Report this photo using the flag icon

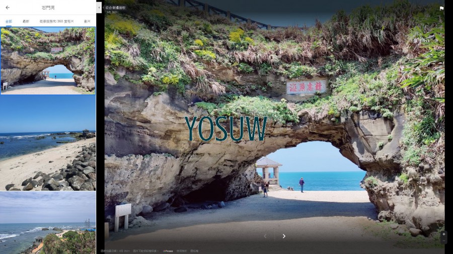[x=441, y=9]
